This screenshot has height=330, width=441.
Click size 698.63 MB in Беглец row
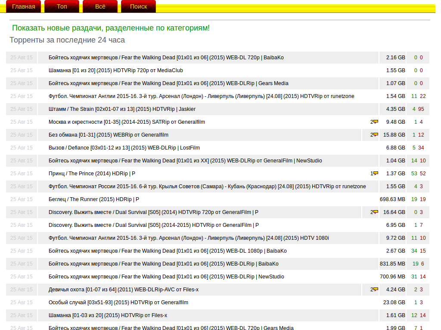click(392, 199)
